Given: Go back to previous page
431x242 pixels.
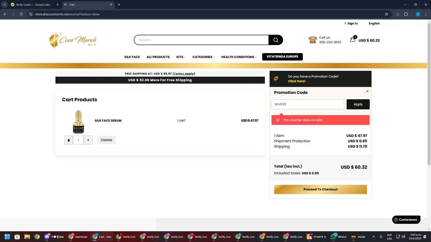Looking at the screenshot, I should pos(5,14).
